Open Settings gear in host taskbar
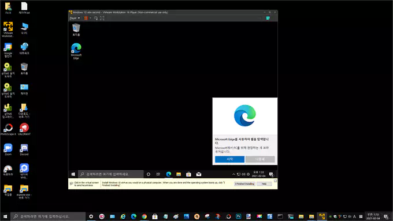 (x=91, y=216)
